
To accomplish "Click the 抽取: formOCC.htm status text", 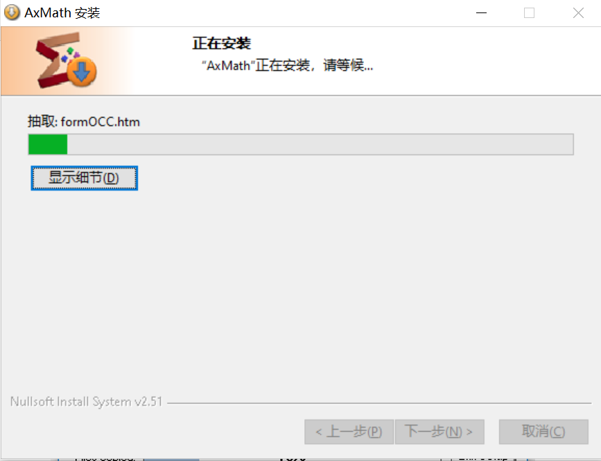I will [84, 121].
